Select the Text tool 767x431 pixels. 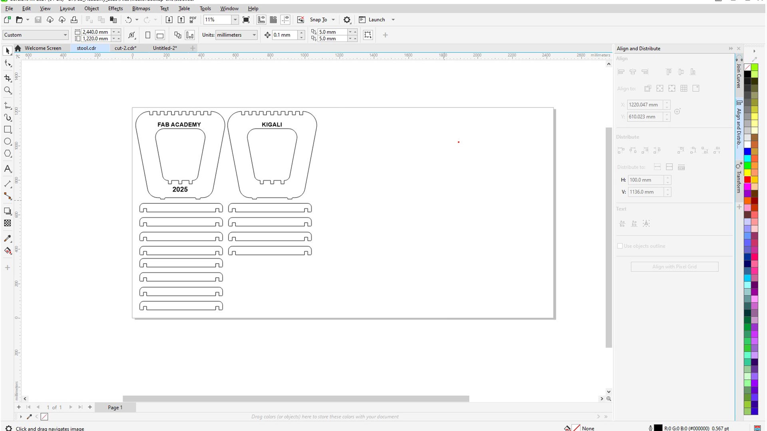[x=8, y=169]
